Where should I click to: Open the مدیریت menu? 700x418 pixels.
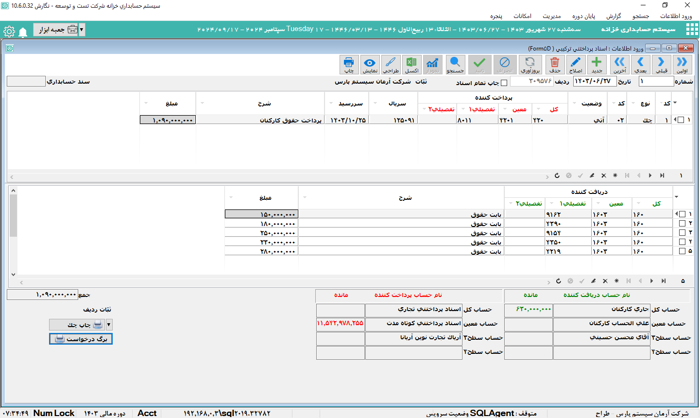point(552,16)
